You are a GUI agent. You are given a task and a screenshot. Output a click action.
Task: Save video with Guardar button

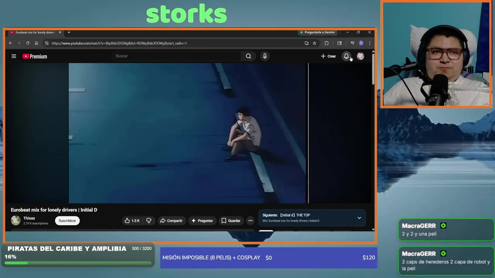(x=231, y=220)
